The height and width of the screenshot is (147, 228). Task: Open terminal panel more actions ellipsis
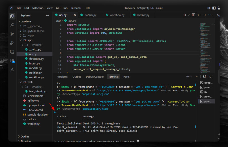[196, 76]
